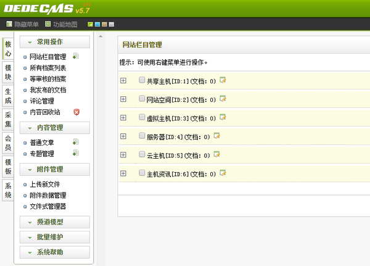This screenshot has height=266, width=370.
Task: Open 内容回收站 link
Action: [x=45, y=112]
